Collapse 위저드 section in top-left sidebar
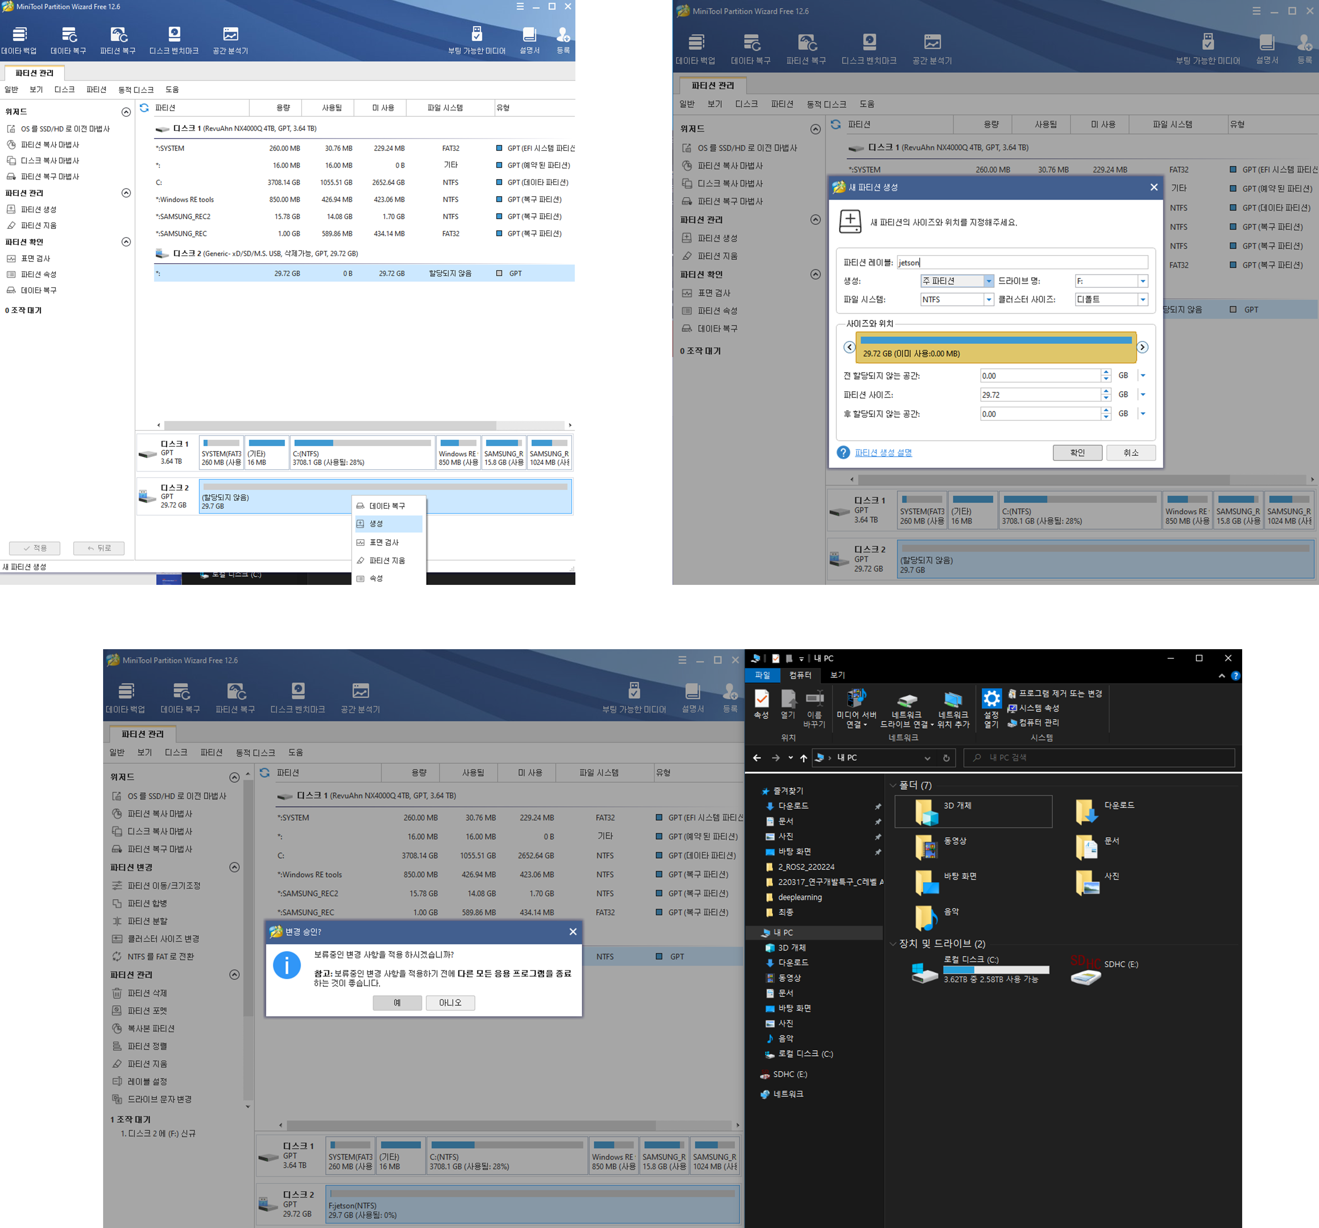Image resolution: width=1319 pixels, height=1228 pixels. (x=126, y=112)
